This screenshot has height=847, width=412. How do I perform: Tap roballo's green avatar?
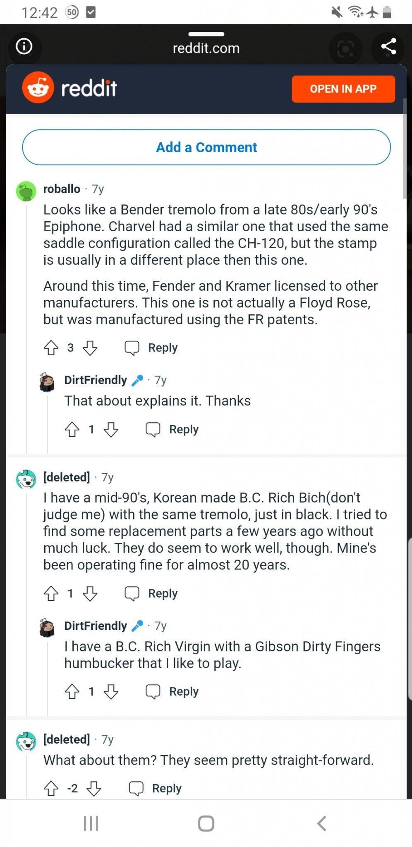point(26,191)
